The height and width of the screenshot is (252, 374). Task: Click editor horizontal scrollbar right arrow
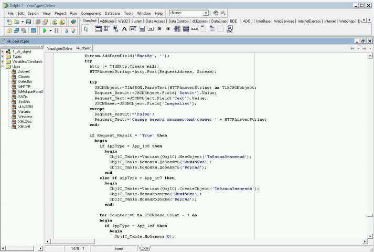coord(365,241)
